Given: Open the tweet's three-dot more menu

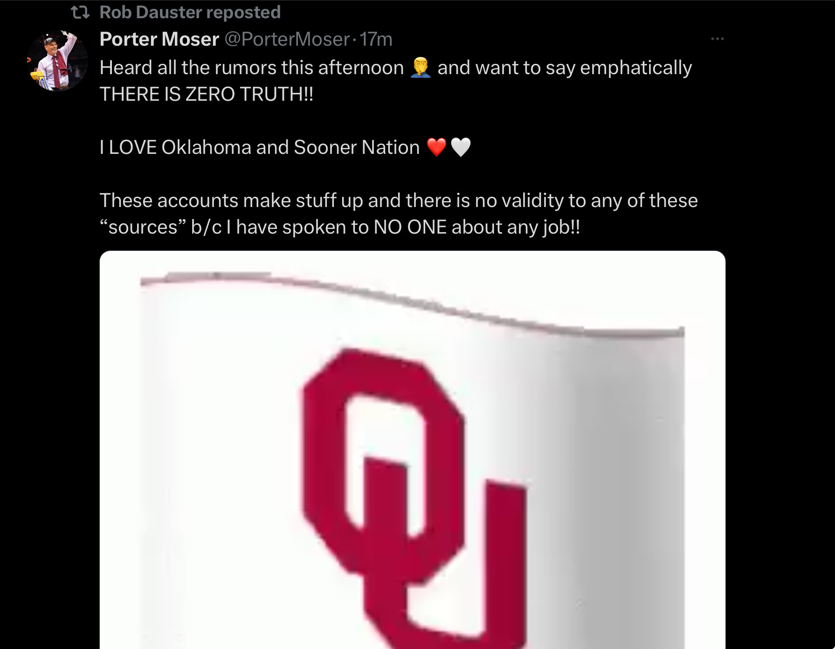Looking at the screenshot, I should point(717,39).
